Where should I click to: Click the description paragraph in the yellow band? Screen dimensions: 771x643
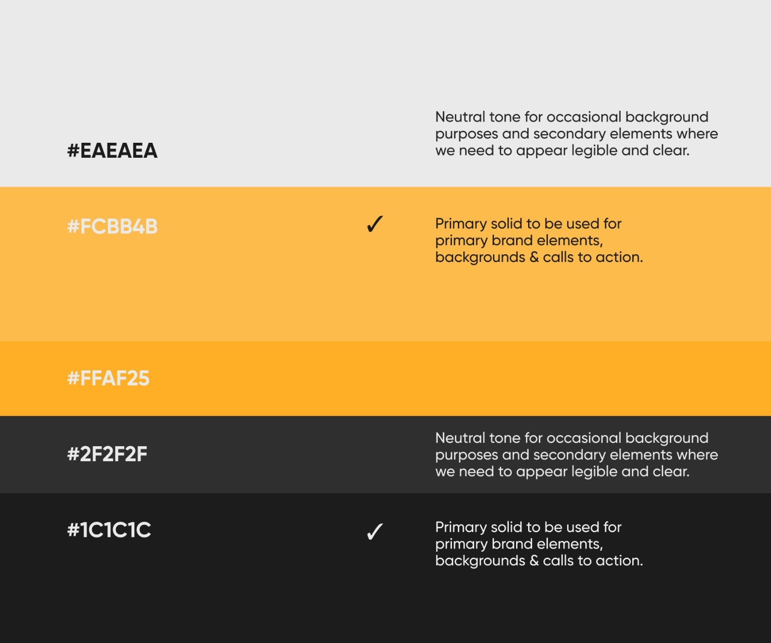(539, 240)
